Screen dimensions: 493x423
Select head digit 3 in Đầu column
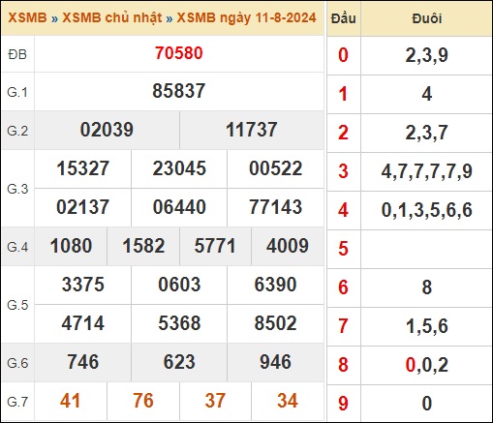coord(343,171)
